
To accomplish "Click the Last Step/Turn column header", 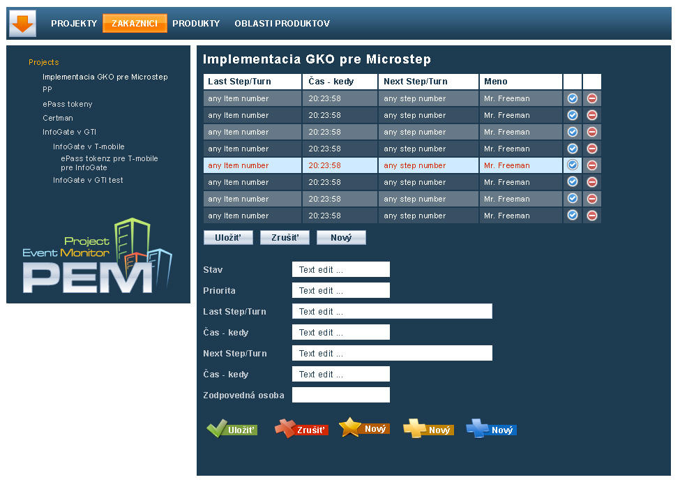I will point(252,82).
